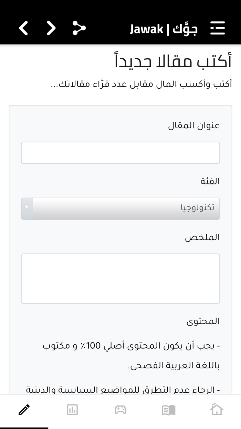Tap the أكتب مقالا جديداً heading
Viewport: 241px width, 429px height.
[172, 61]
